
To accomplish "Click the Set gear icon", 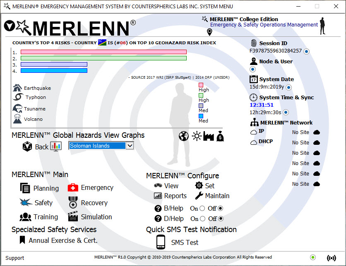I will coord(199,185).
